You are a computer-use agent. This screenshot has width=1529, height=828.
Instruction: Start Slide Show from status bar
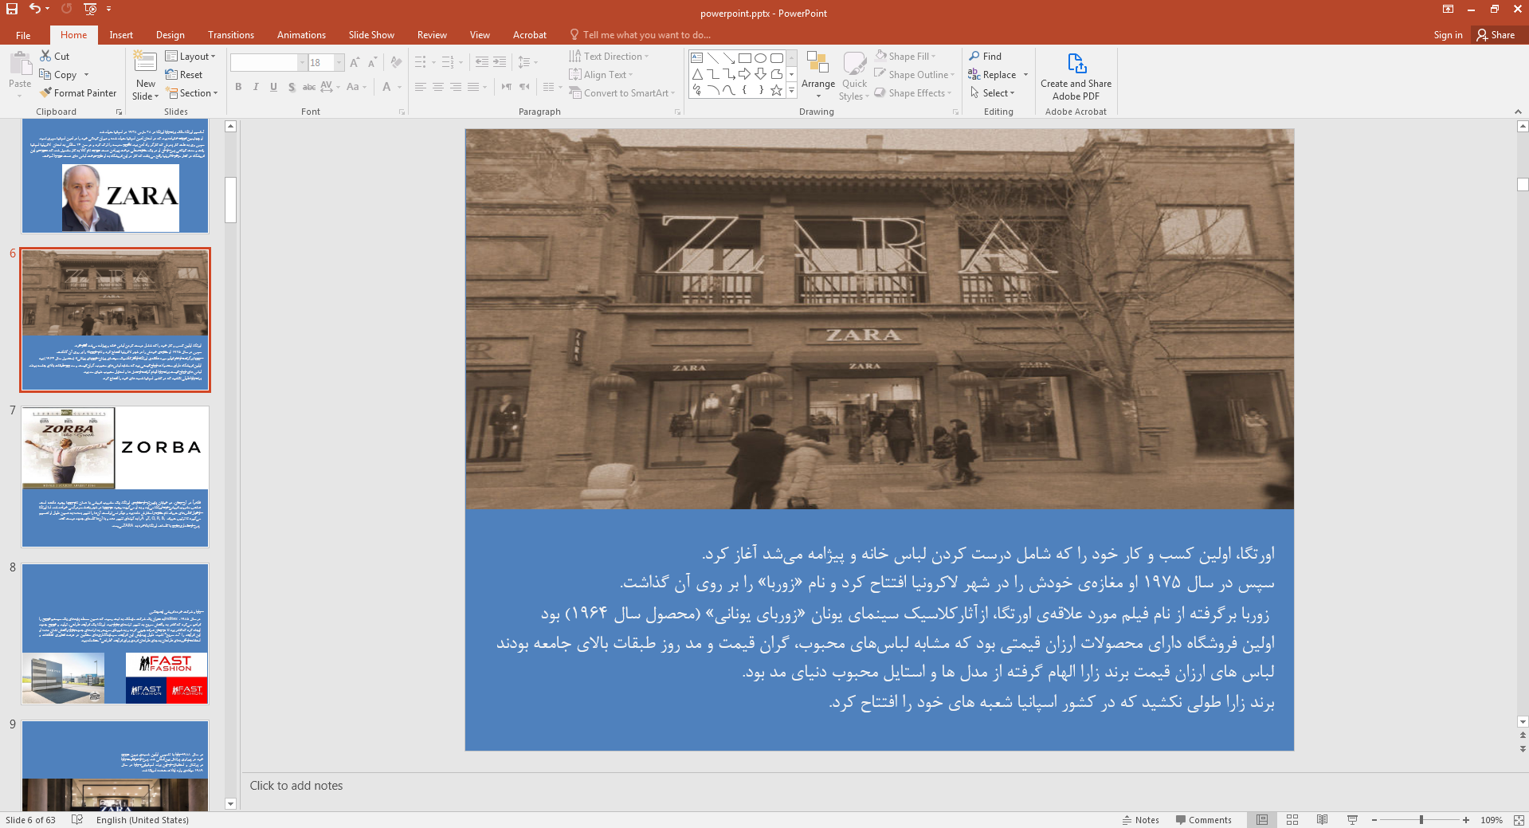(x=1352, y=820)
